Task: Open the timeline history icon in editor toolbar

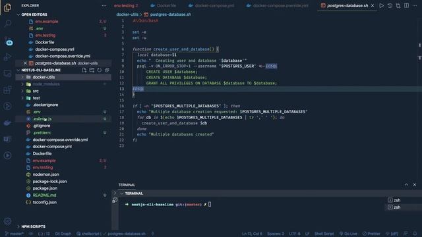Action: tap(390, 6)
